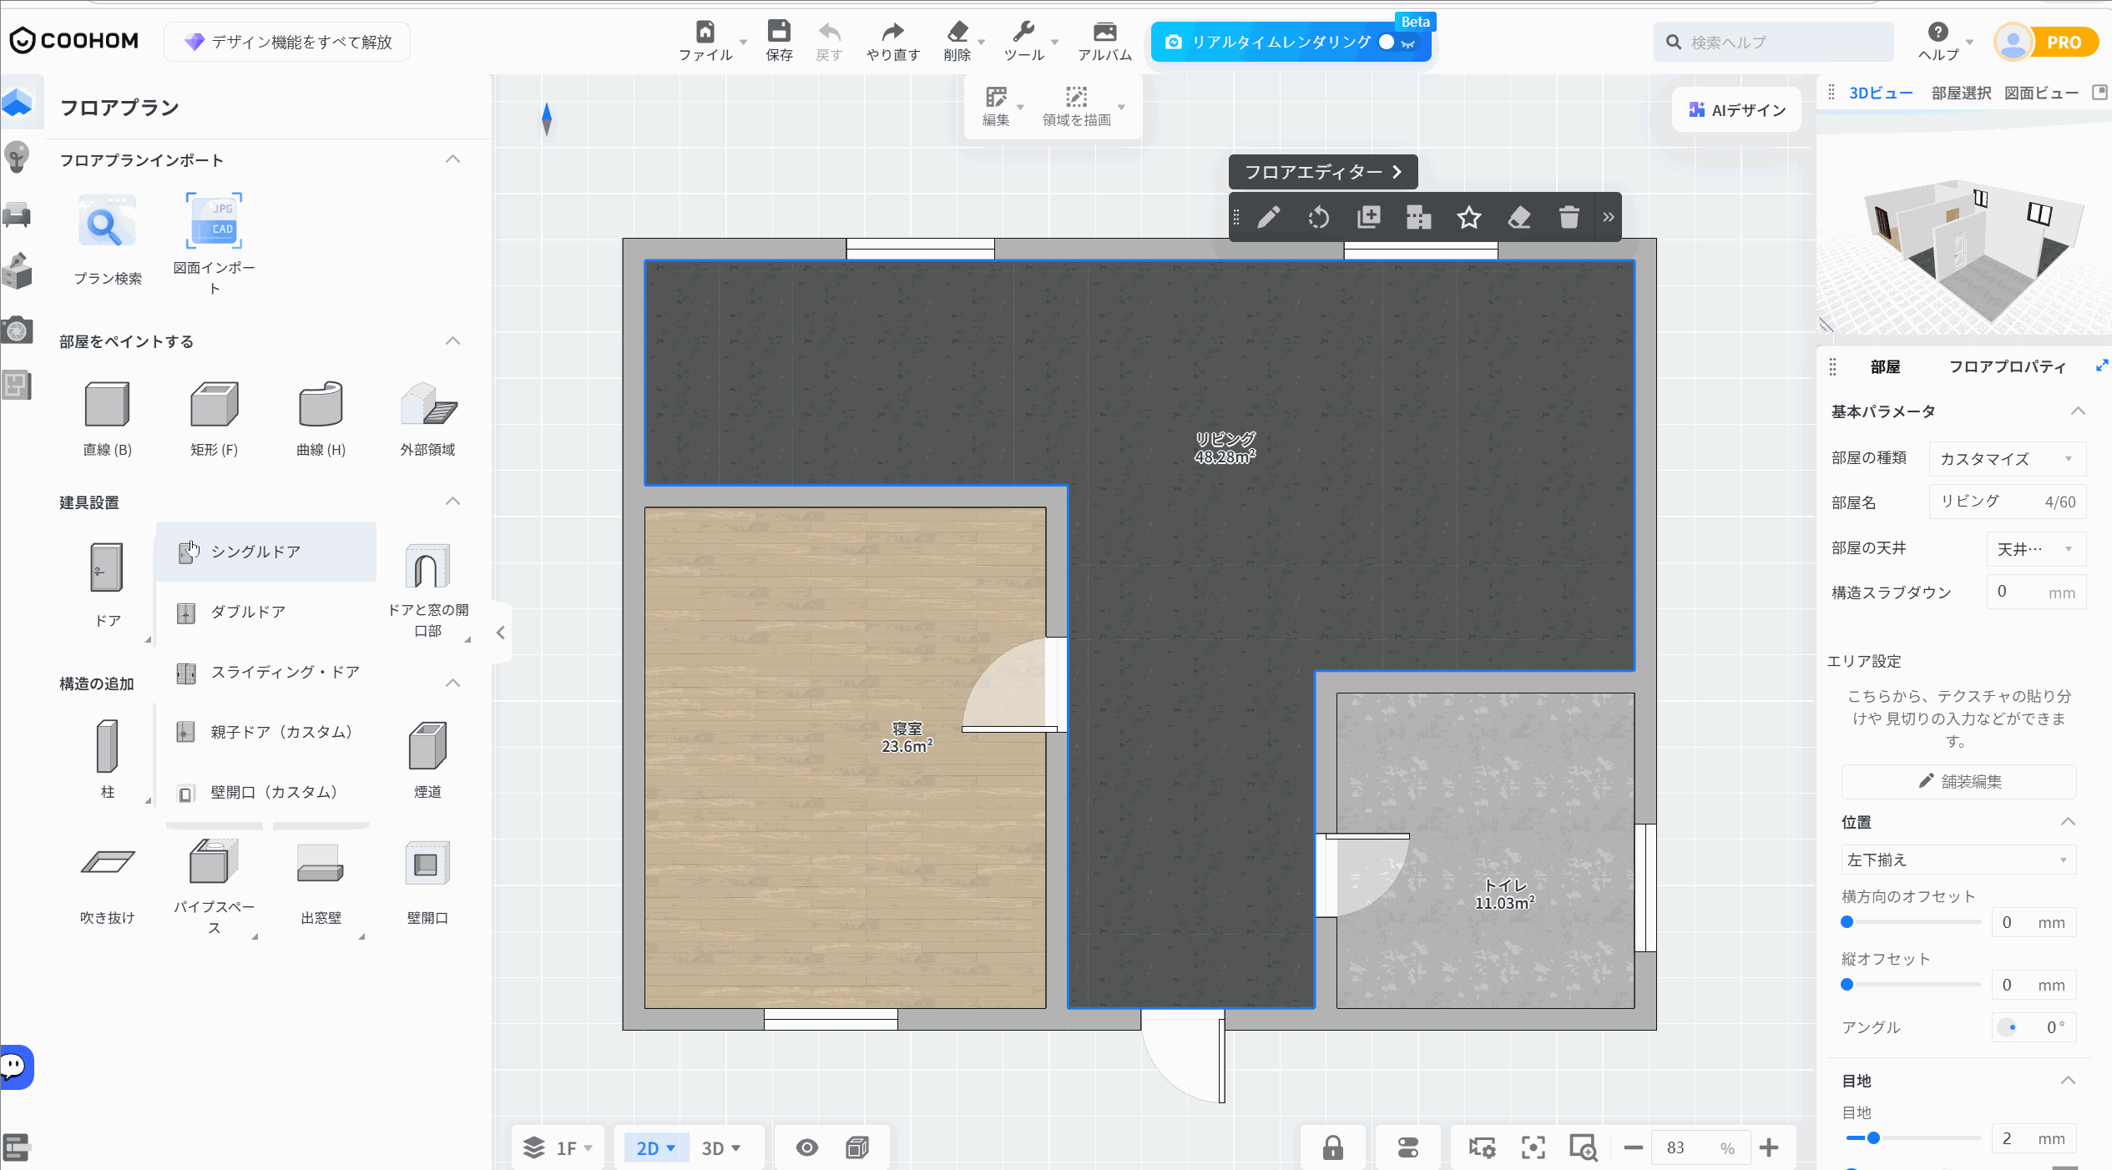Select the 図面インポート JPG/CAD icon
Screen dimensions: 2112x1170
click(x=214, y=220)
